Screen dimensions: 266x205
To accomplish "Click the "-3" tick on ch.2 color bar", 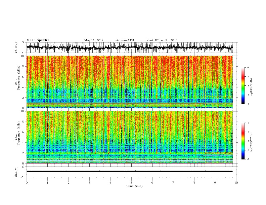I will click(x=248, y=123).
